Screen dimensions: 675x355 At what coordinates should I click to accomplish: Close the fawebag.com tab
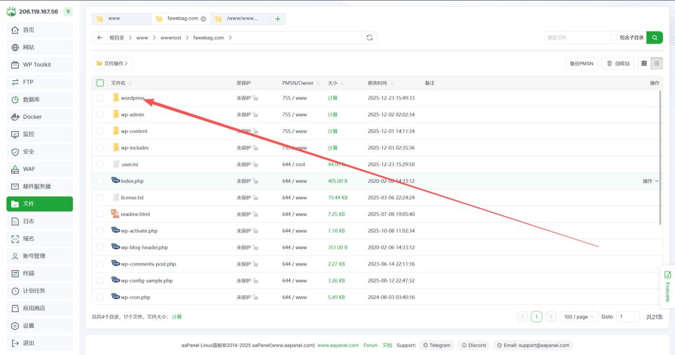coord(203,19)
